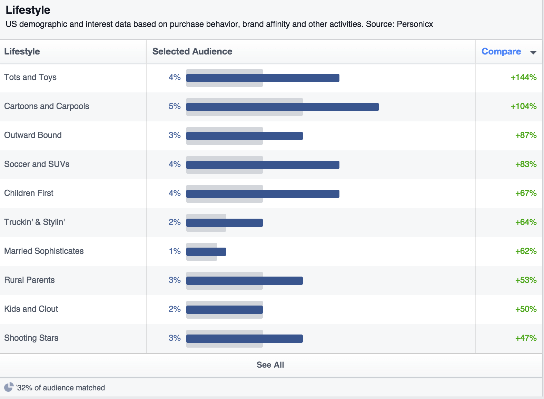Select the Soccer and SUVs row
The height and width of the screenshot is (399, 544).
point(37,164)
